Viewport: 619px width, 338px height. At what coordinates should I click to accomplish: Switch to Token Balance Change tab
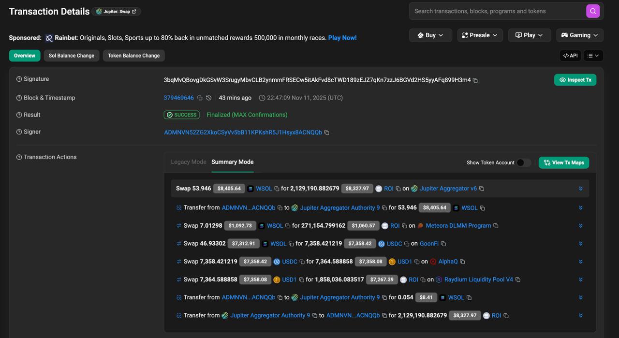[133, 56]
